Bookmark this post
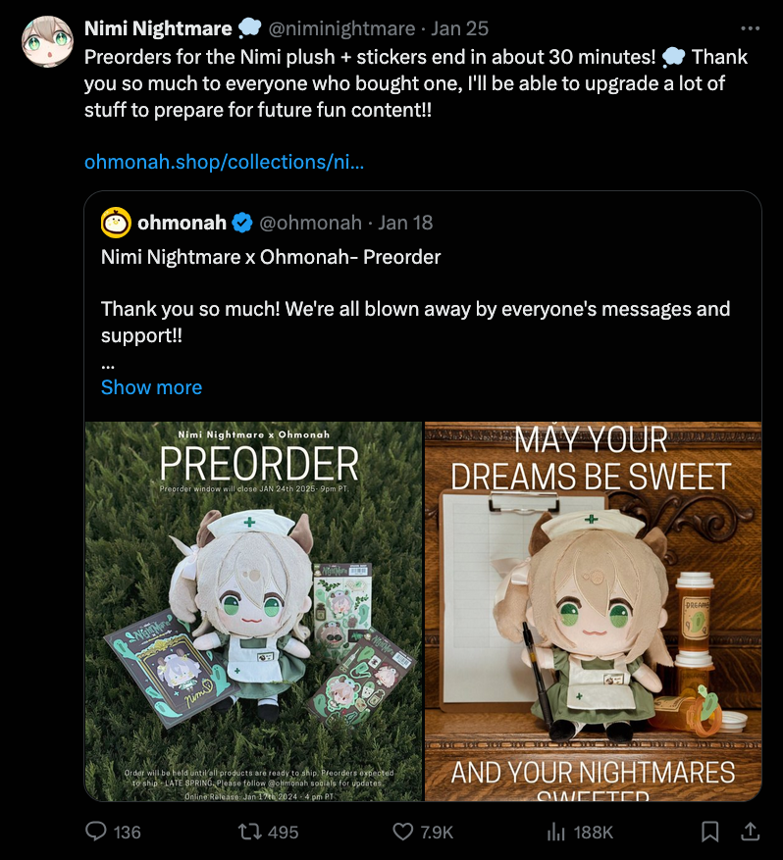The width and height of the screenshot is (783, 860). 710,832
